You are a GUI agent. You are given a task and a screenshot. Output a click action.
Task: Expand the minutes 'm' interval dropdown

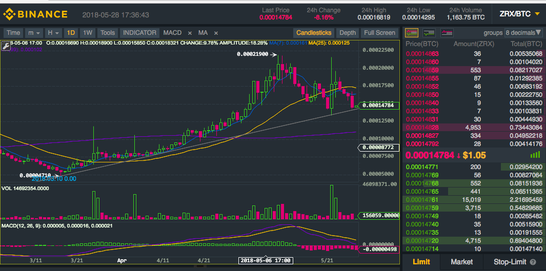pyautogui.click(x=34, y=33)
